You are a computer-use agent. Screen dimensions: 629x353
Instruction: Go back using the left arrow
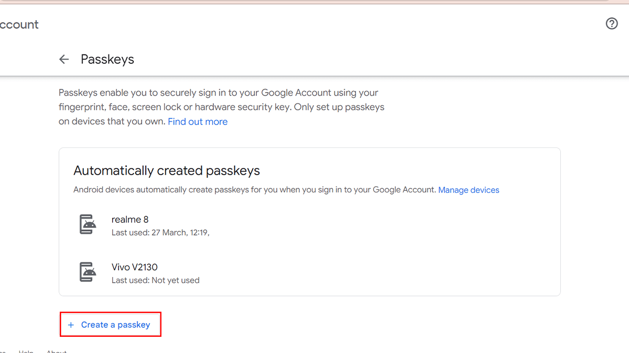tap(64, 60)
